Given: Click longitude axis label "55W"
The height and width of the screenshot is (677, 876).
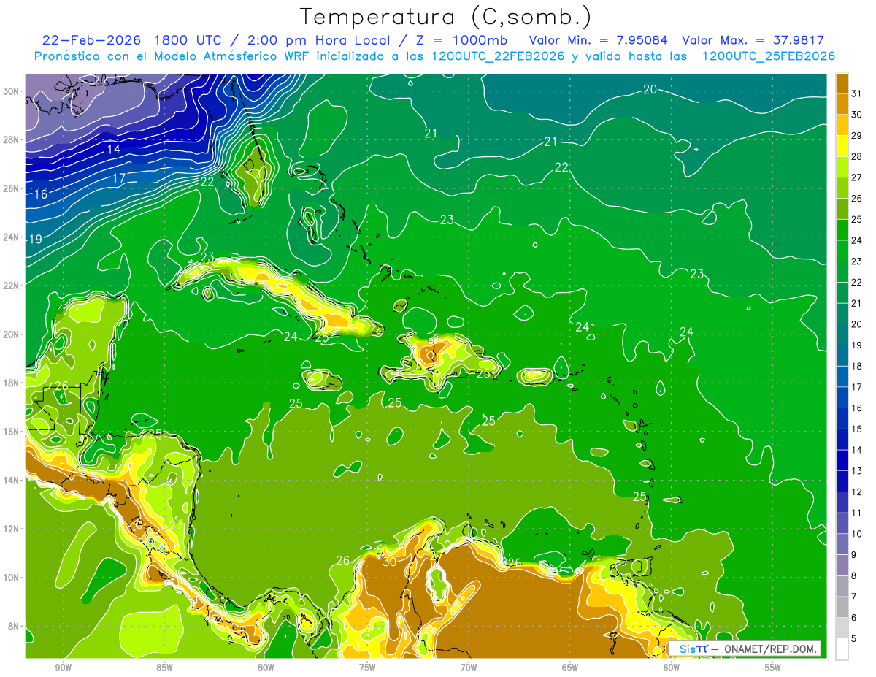Looking at the screenshot, I should coord(773,668).
